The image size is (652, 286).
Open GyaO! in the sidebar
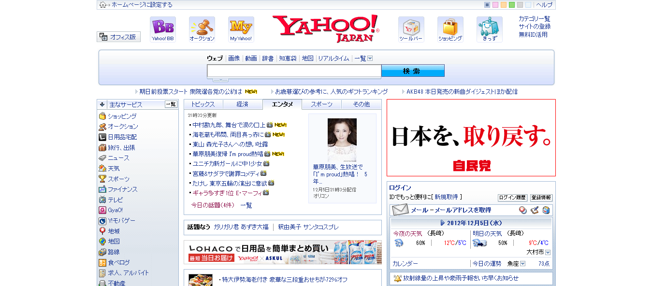pos(115,210)
